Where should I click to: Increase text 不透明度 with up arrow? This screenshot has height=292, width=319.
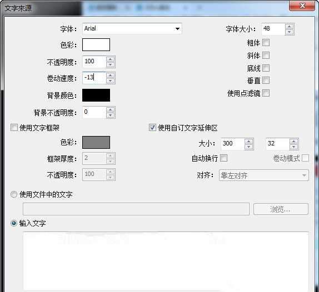point(111,59)
